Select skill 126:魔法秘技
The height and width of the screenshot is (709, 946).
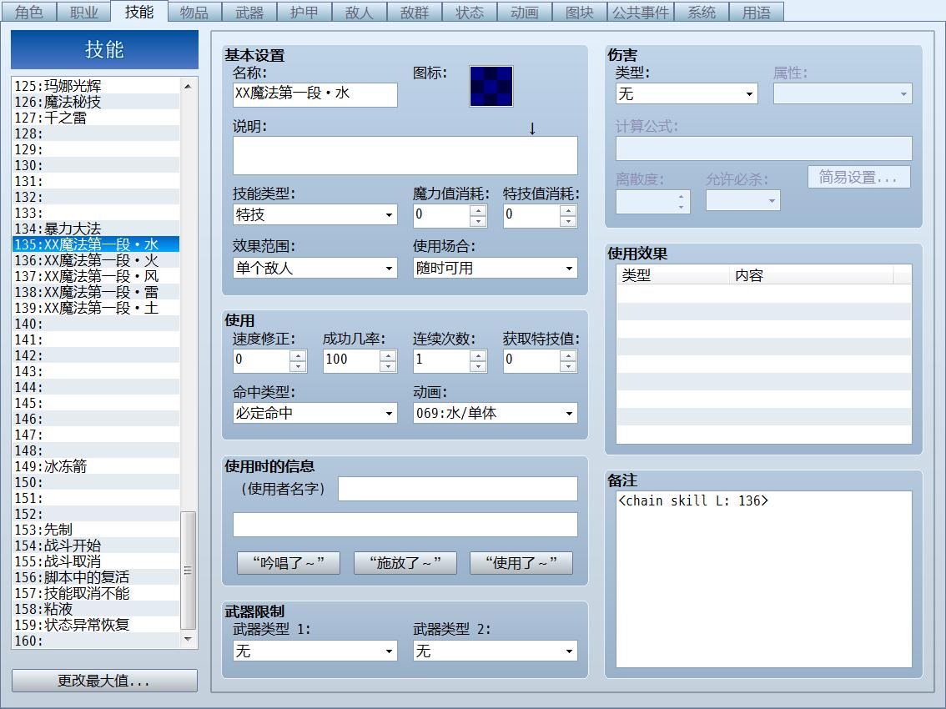96,102
